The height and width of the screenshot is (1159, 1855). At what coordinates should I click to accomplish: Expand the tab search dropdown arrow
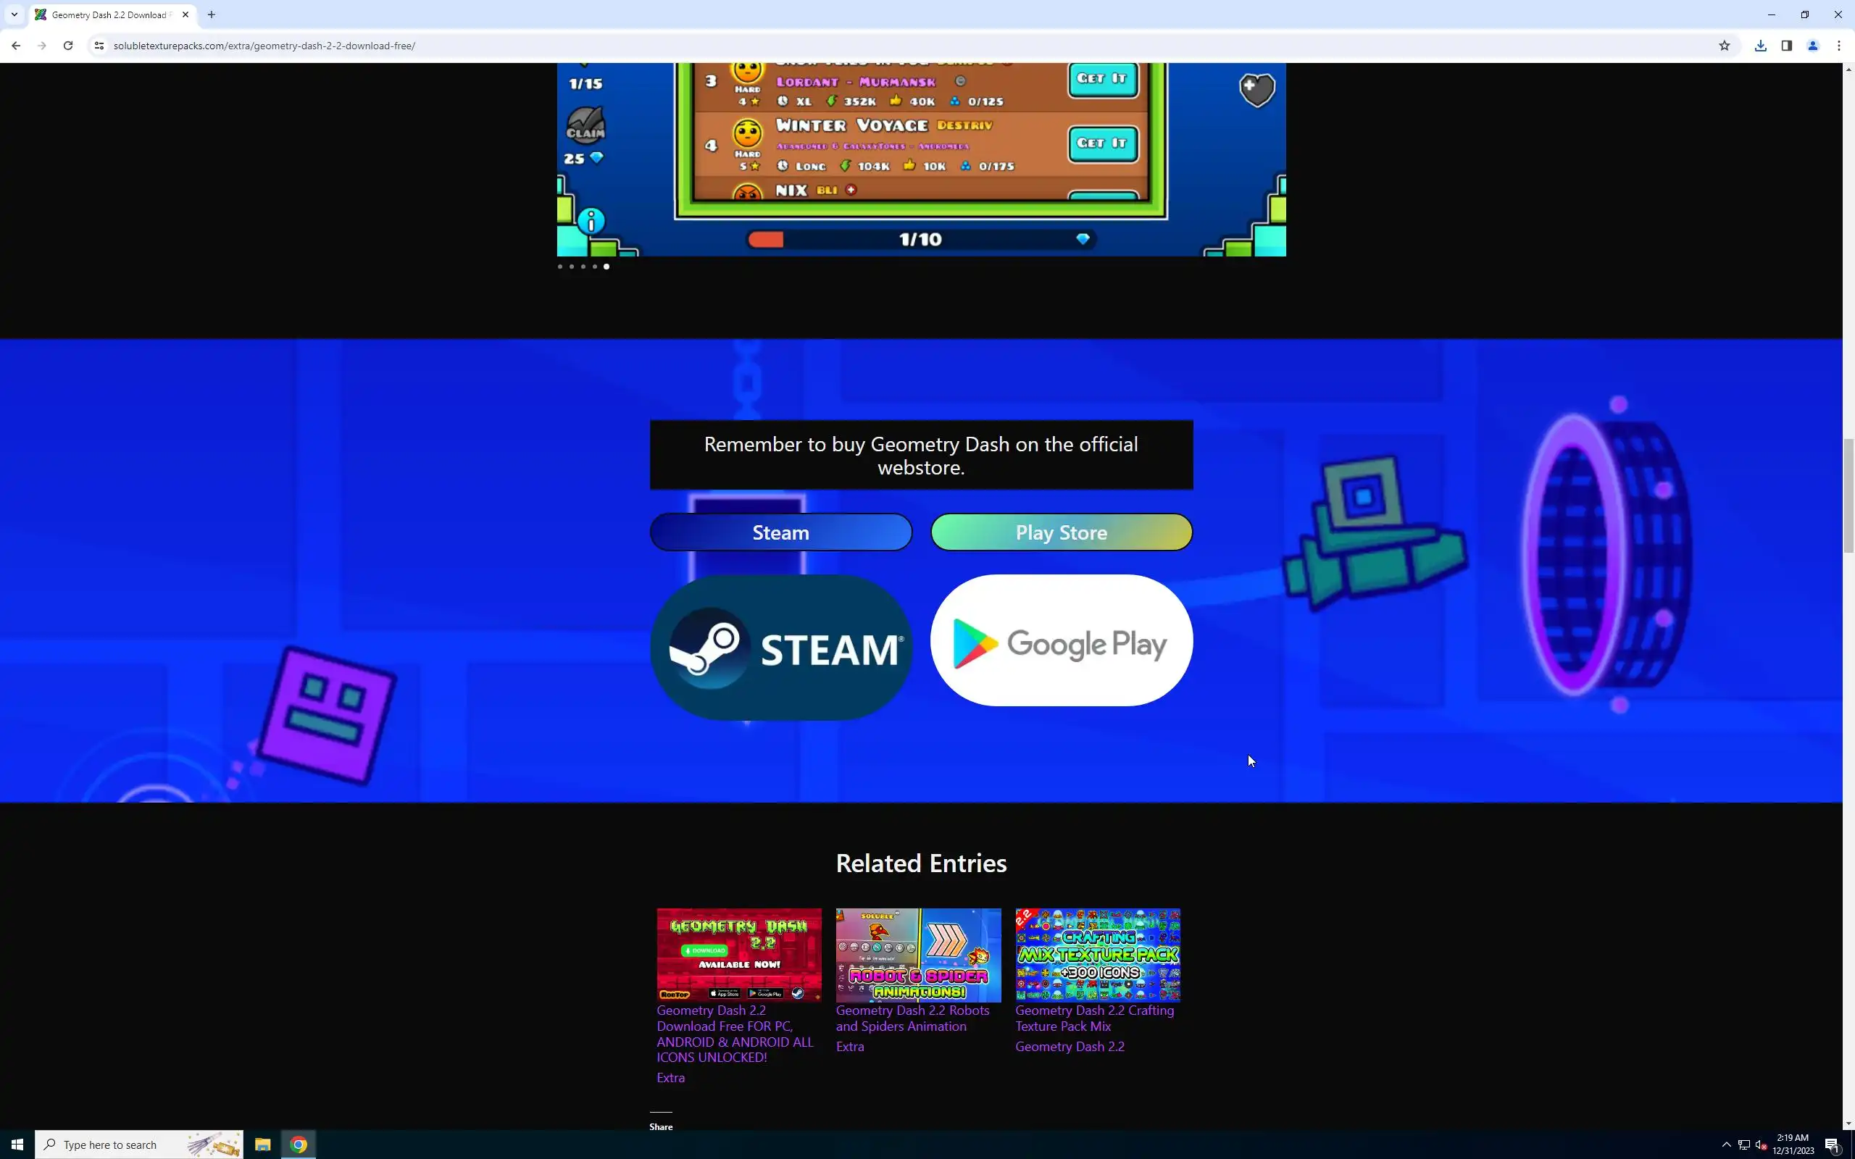(14, 14)
